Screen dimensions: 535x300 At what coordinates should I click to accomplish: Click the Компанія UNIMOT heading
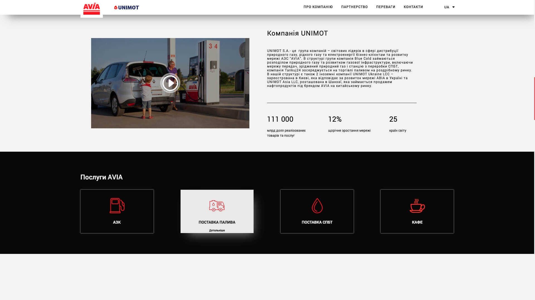297,33
